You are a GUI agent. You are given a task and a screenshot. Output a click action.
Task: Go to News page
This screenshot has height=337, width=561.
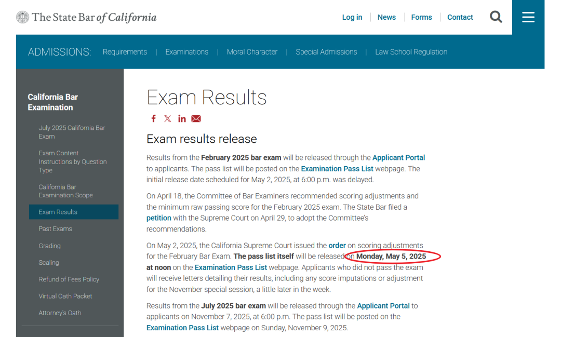pos(386,17)
